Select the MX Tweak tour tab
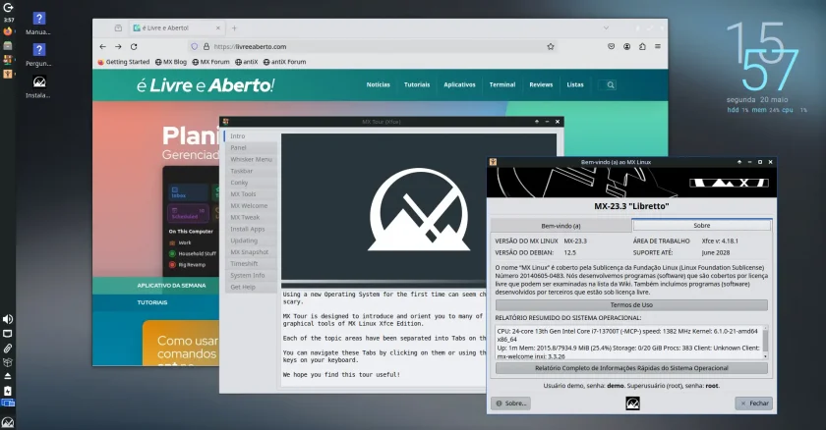The image size is (826, 430). pyautogui.click(x=251, y=217)
